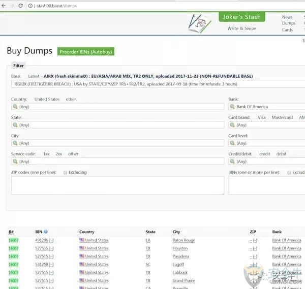Image resolution: width=305 pixels, height=289 pixels.
Task: Click inside the ZIP codes text area
Action: coord(117,185)
